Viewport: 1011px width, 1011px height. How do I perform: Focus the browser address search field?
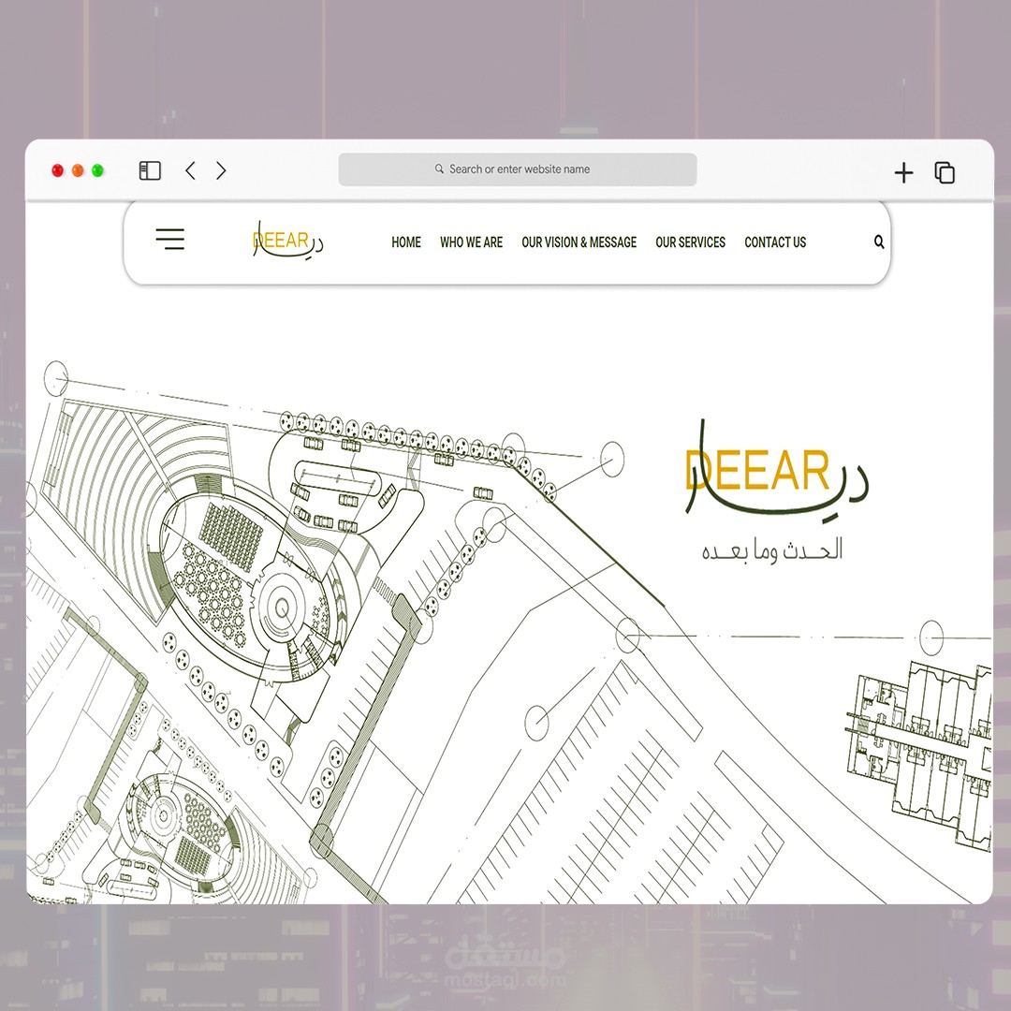pyautogui.click(x=518, y=168)
